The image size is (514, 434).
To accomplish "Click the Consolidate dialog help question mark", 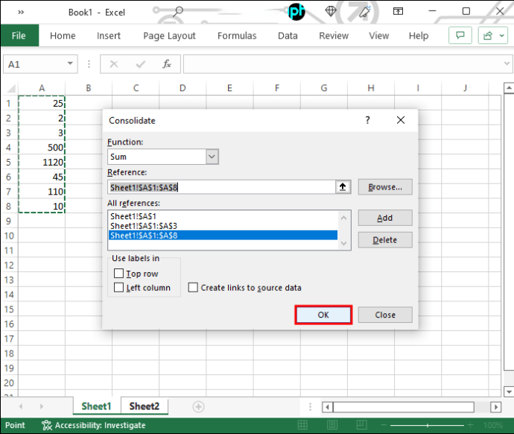I will (367, 120).
